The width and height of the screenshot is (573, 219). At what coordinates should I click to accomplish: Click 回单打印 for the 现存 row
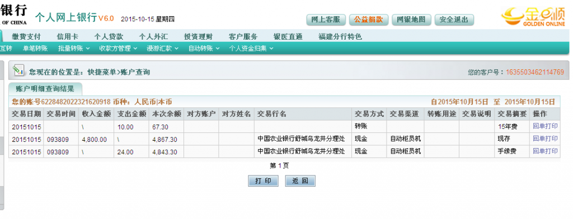coord(545,139)
